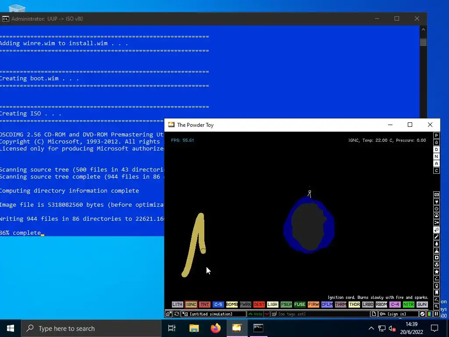Select the DEST element

click(259, 305)
